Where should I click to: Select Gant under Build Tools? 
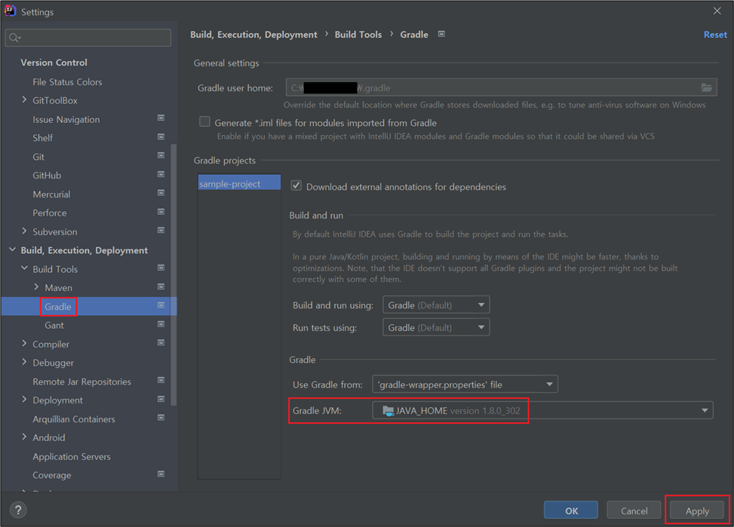click(x=54, y=325)
